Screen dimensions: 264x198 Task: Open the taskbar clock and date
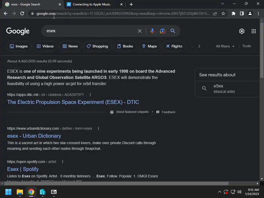tap(252, 192)
